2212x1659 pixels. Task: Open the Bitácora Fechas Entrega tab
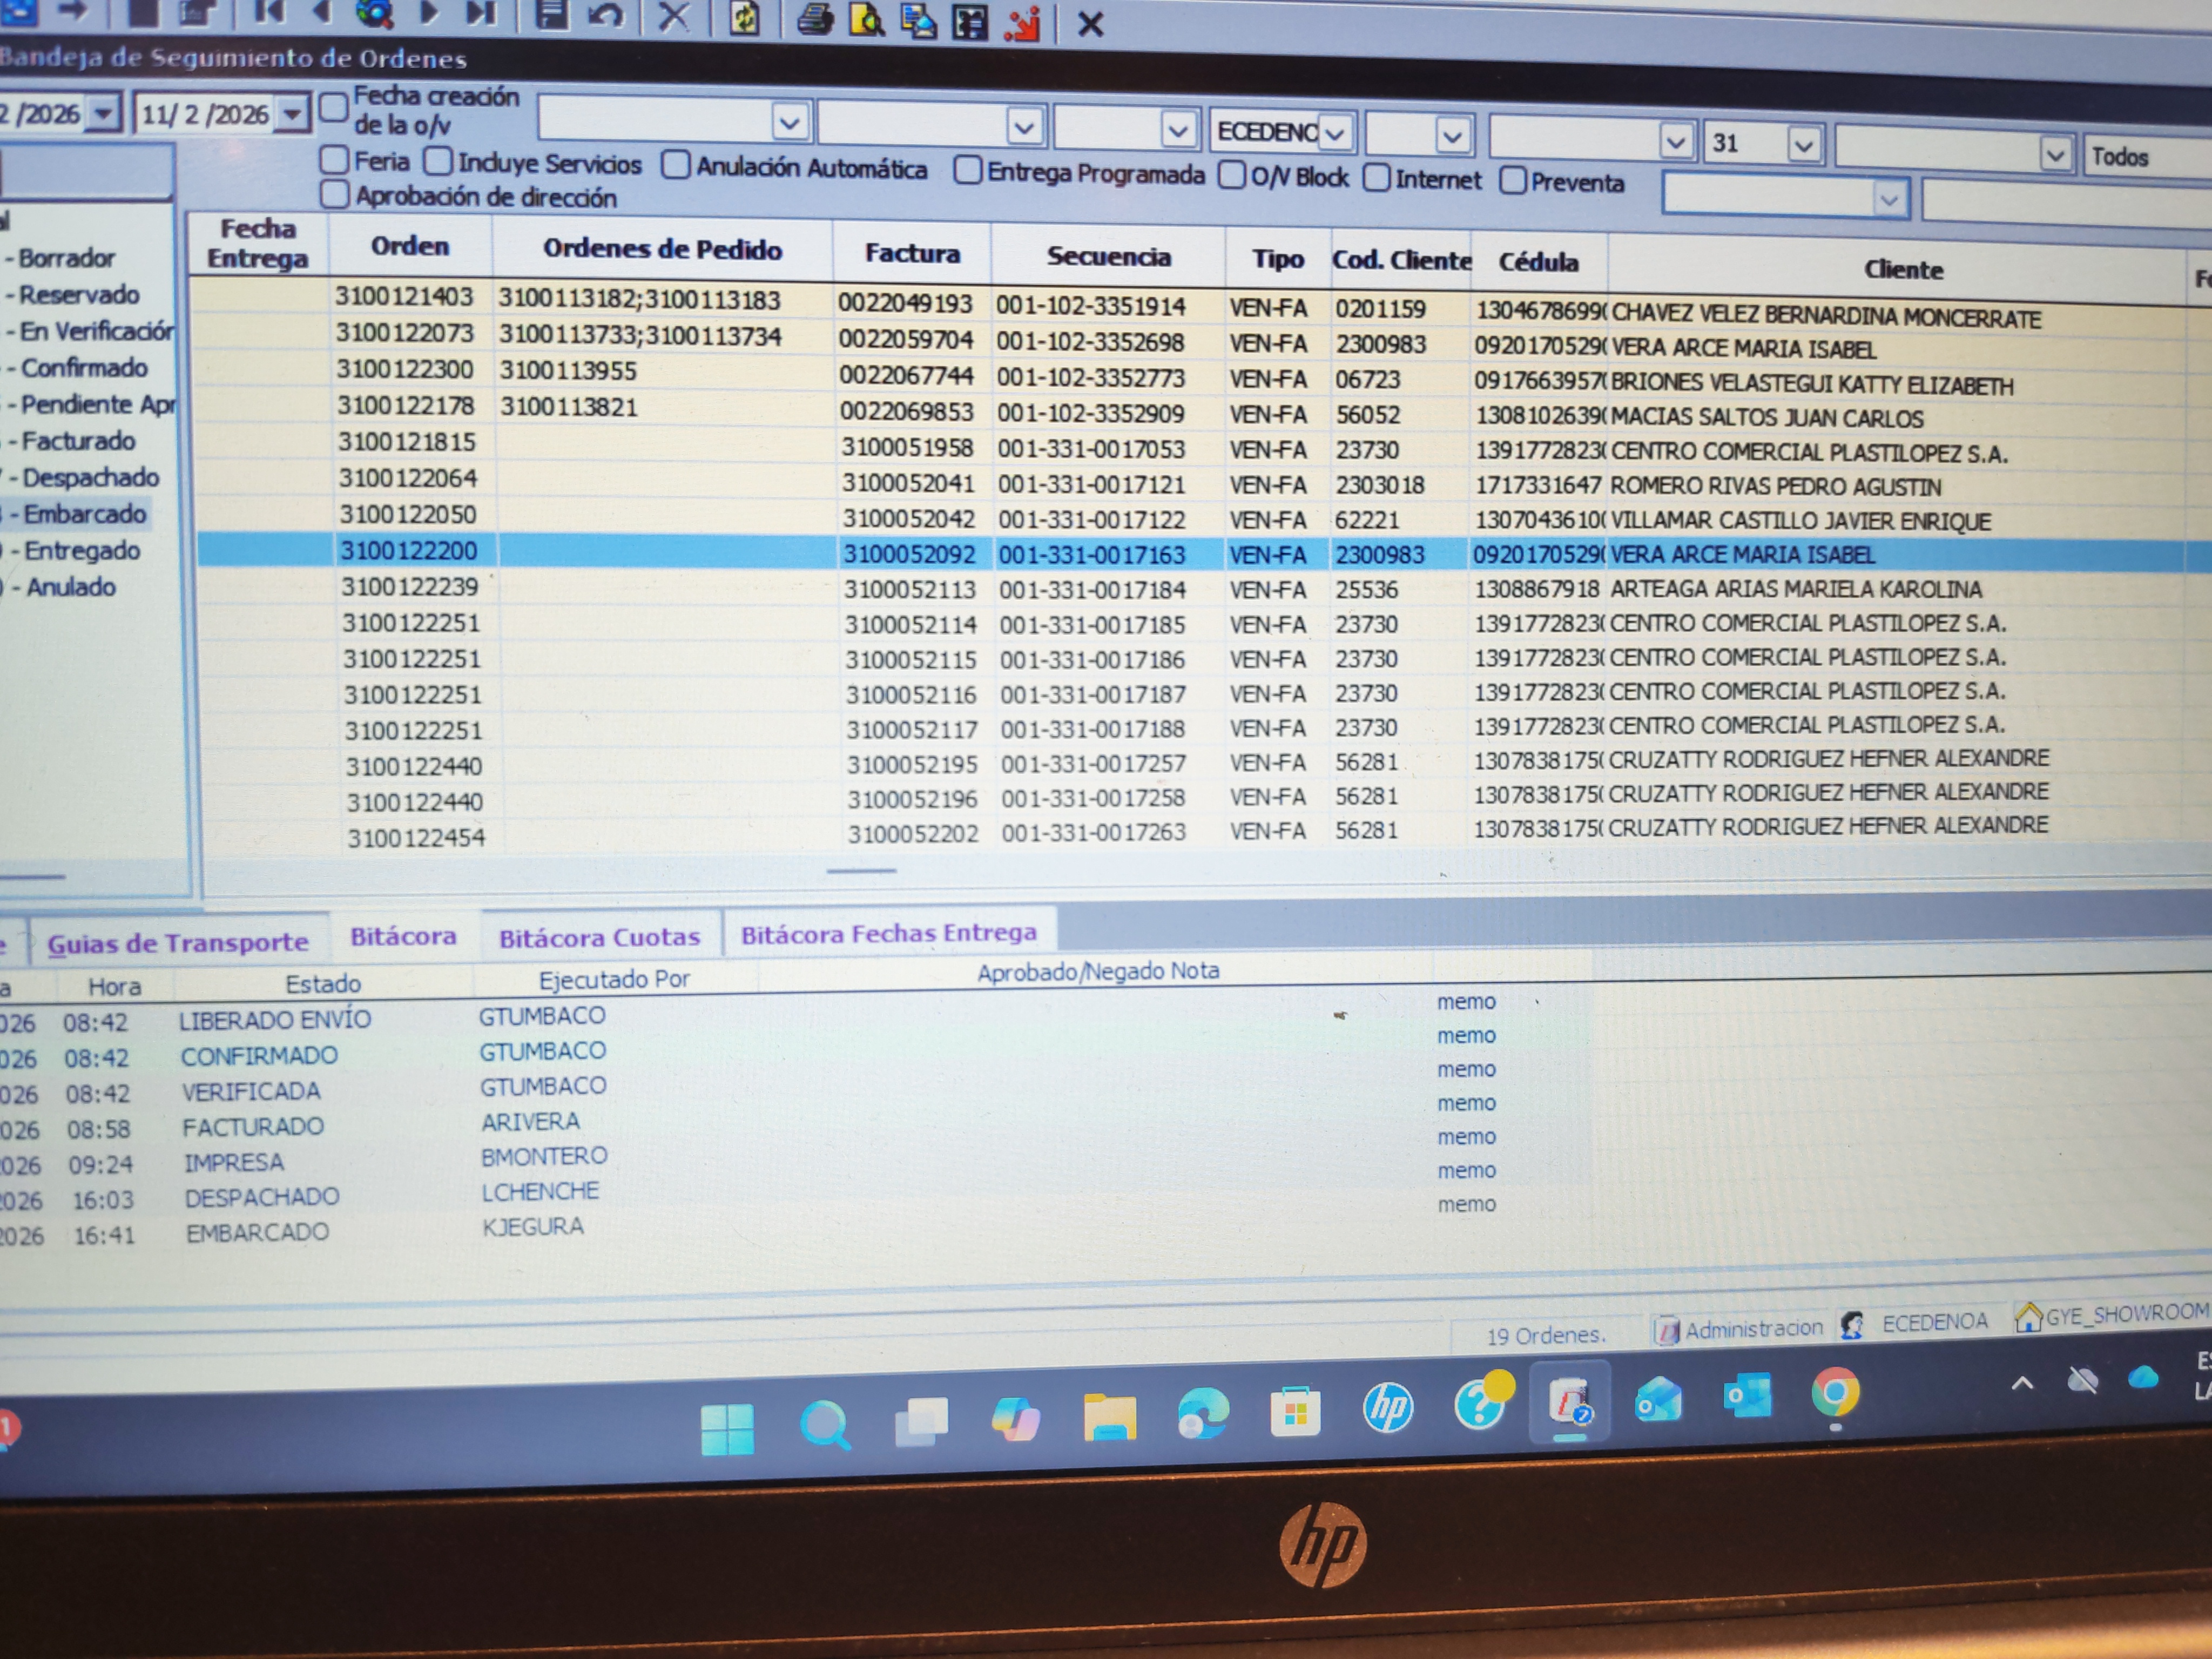point(888,934)
